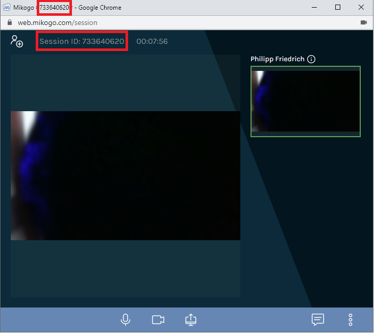Minimize the Mikogo Chrome window
Screen dimensions: 374x333
point(315,8)
